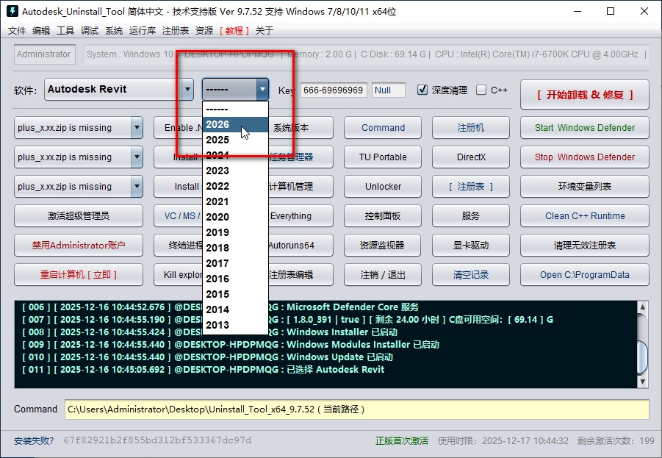Click the Null input field
The width and height of the screenshot is (662, 458).
point(389,90)
